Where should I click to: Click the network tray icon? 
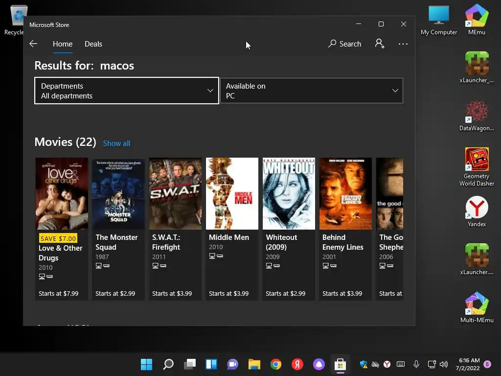[432, 364]
